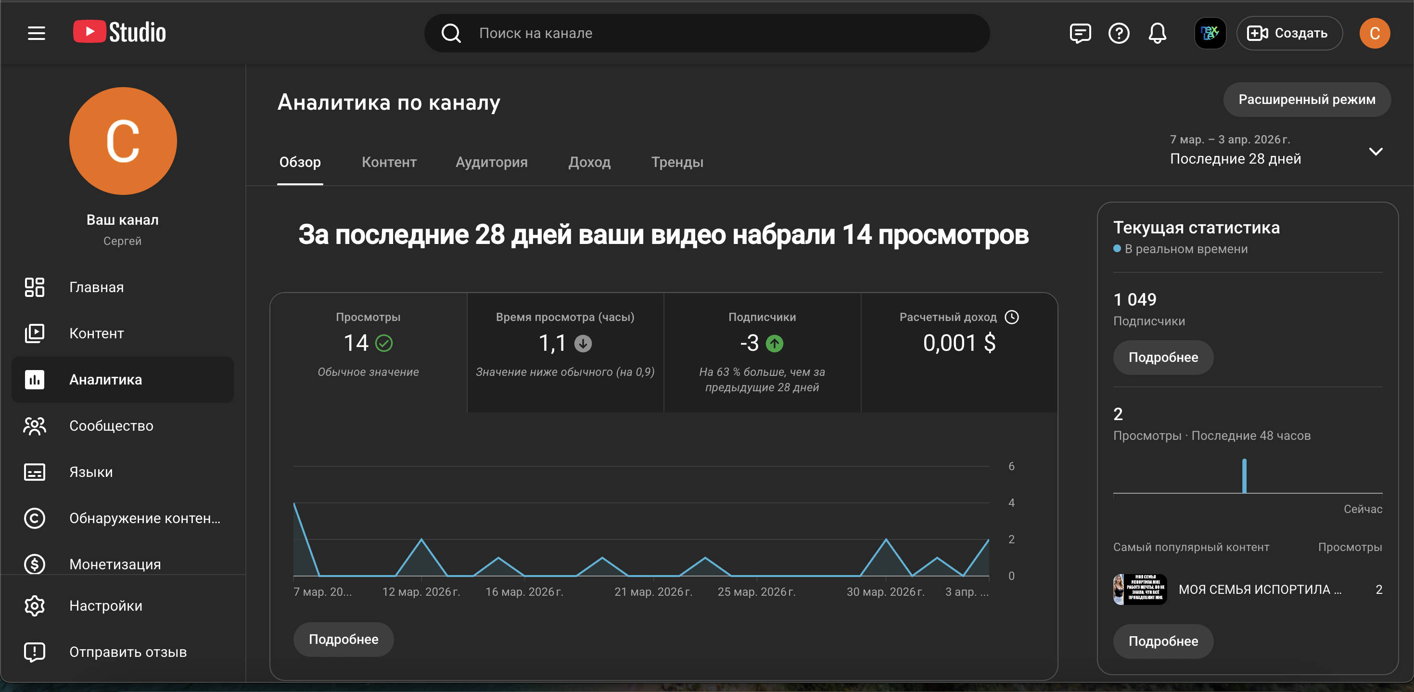Screen dimensions: 1414x692
Task: Open Settings gear in sidebar
Action: pyautogui.click(x=35, y=605)
